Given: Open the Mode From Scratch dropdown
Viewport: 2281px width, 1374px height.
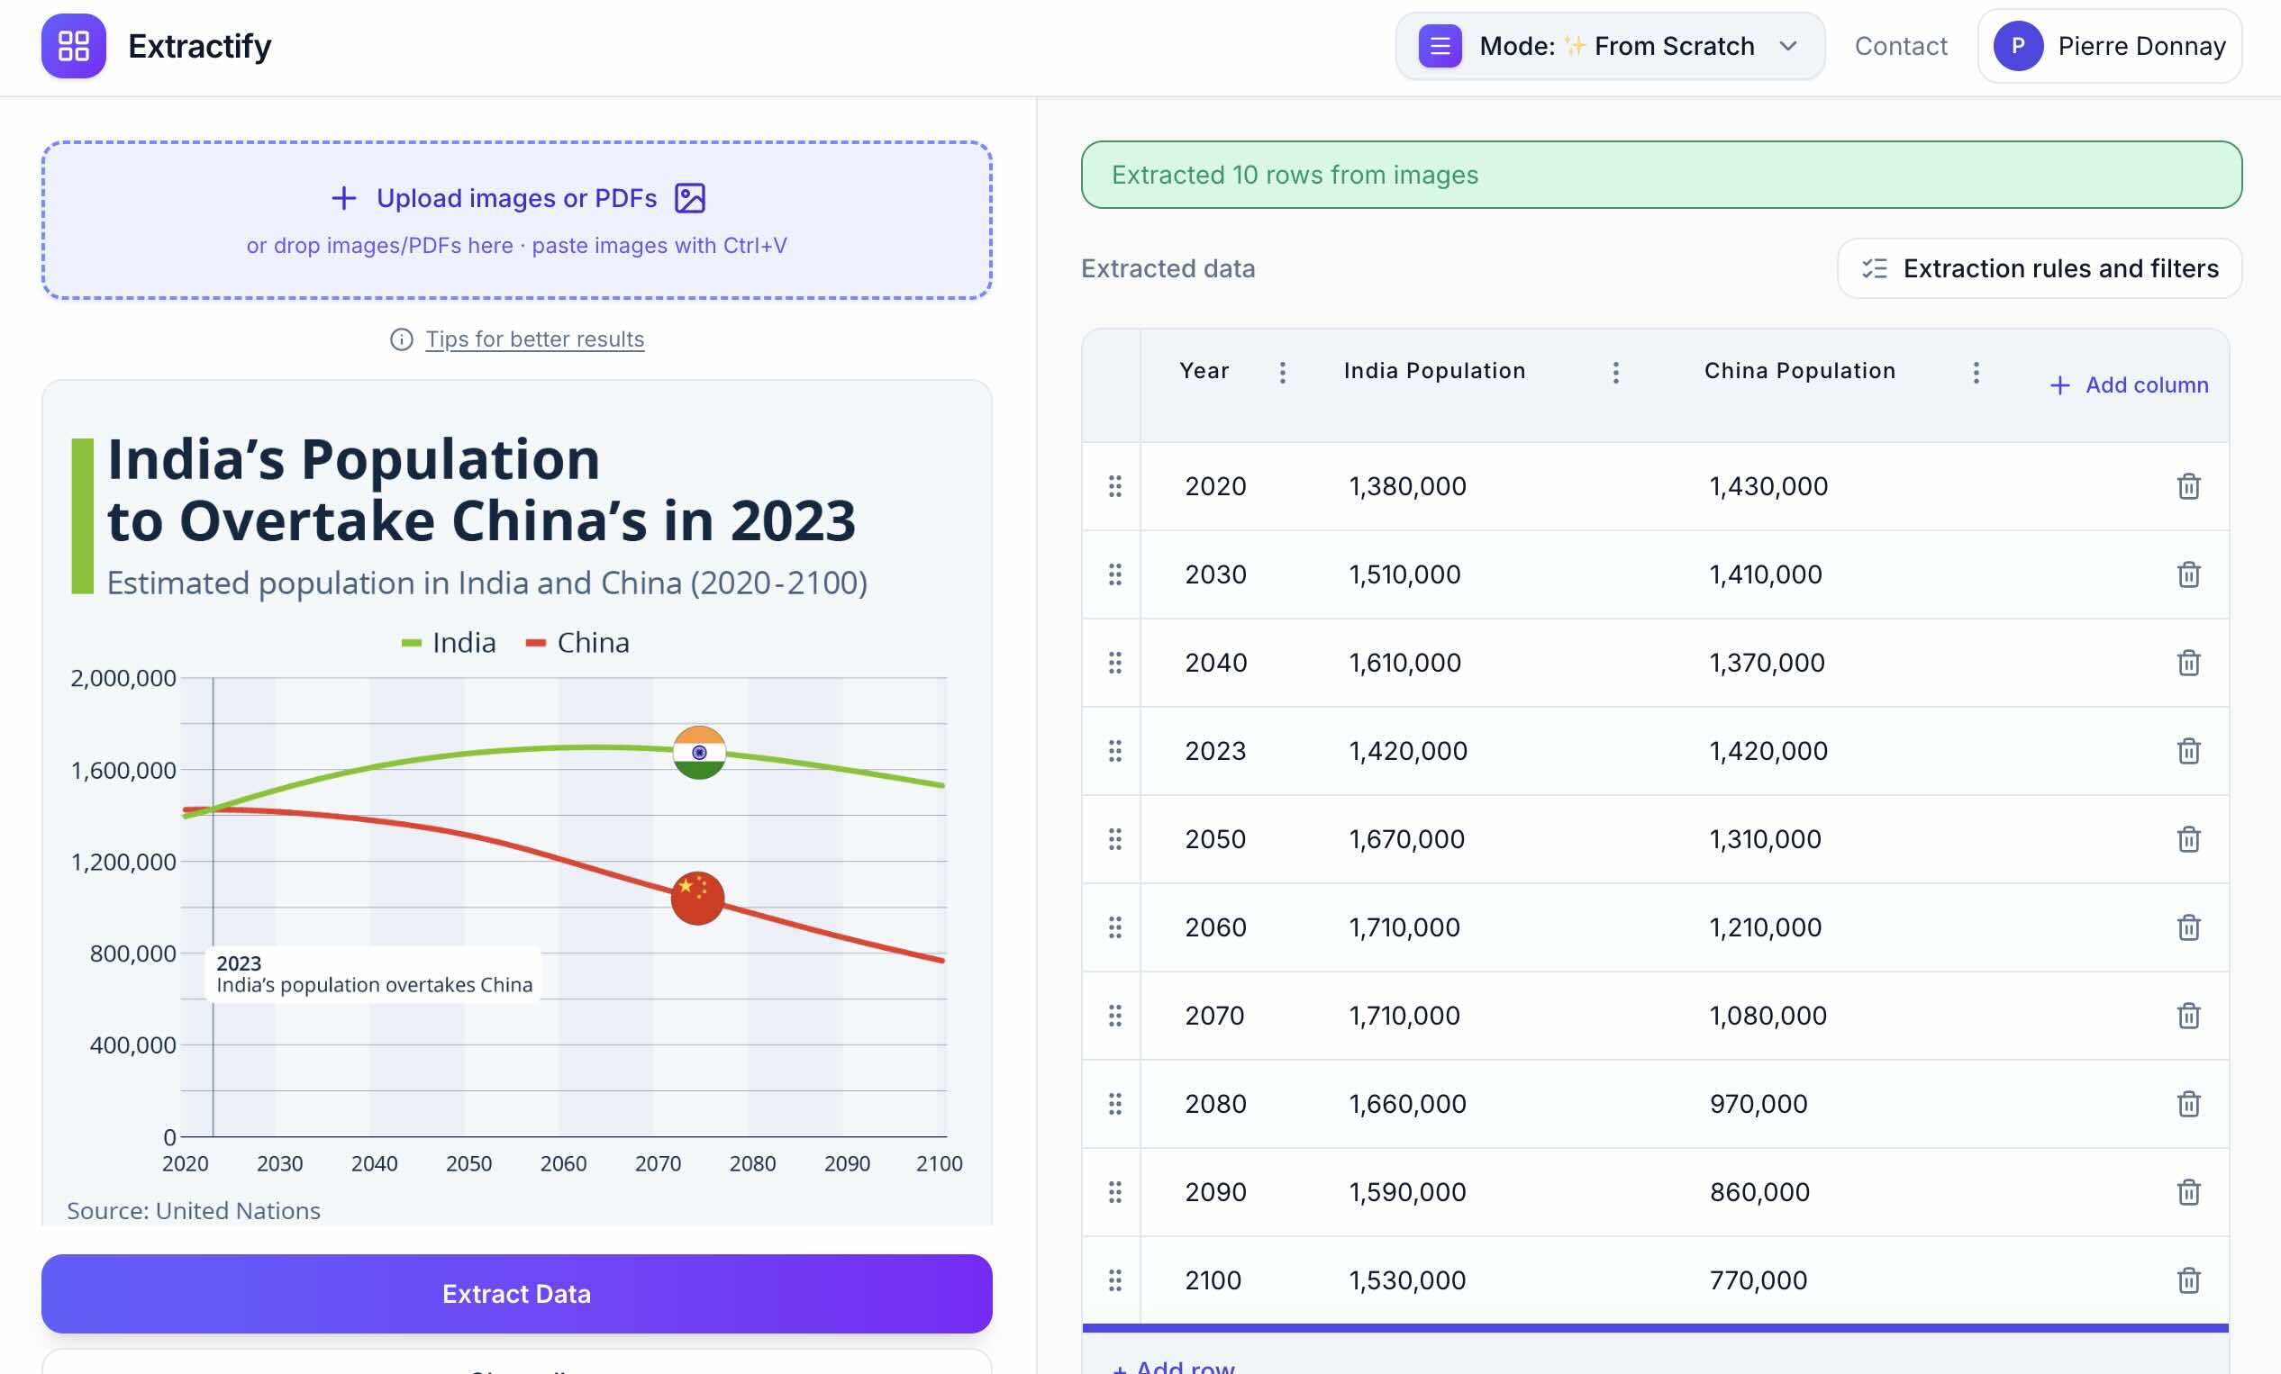Looking at the screenshot, I should point(1610,46).
